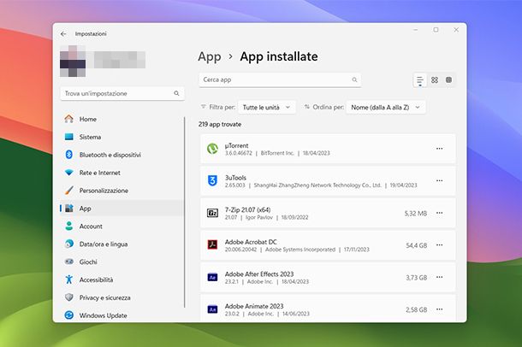Open Rete e Internet settings
The width and height of the screenshot is (522, 347).
pos(122,173)
